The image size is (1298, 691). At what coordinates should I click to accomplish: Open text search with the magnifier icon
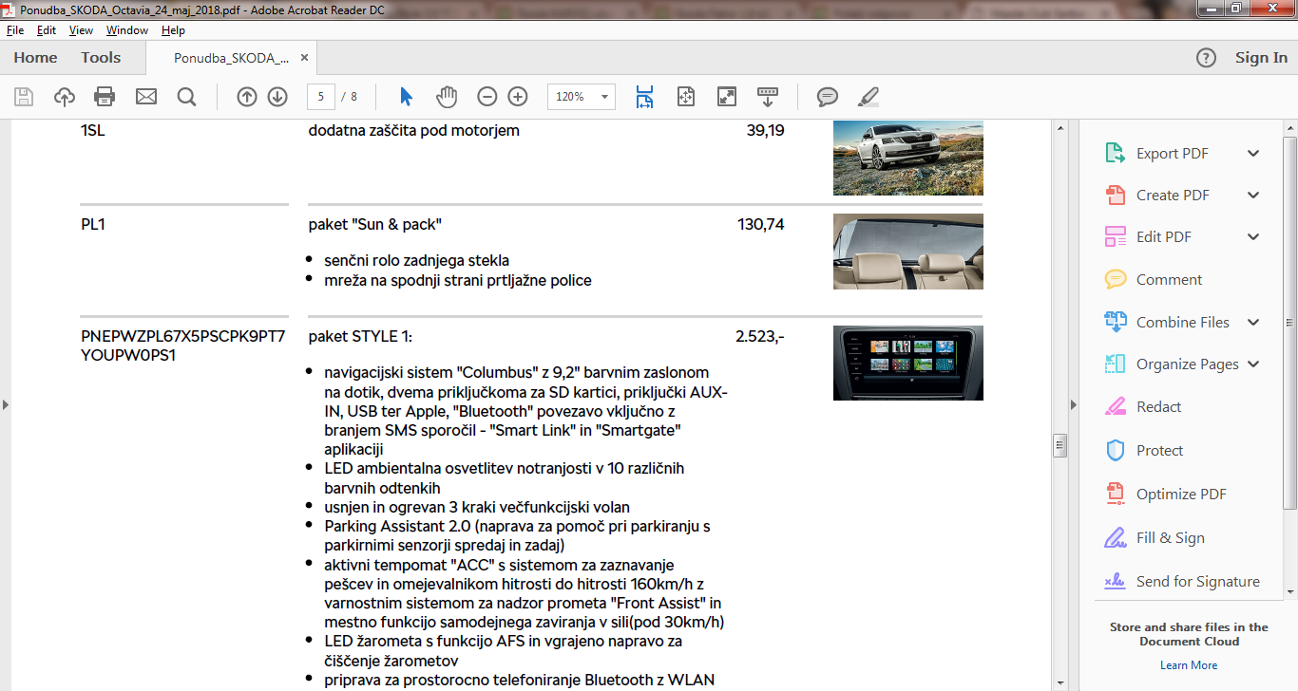pos(186,97)
